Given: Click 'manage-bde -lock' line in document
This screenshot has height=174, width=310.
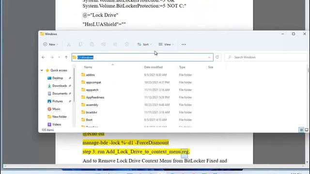Looking at the screenshot, I should coord(126,143).
